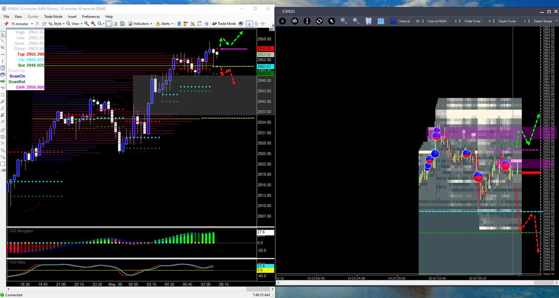
Task: Open the View toolbar dropdown
Action: pyautogui.click(x=75, y=23)
